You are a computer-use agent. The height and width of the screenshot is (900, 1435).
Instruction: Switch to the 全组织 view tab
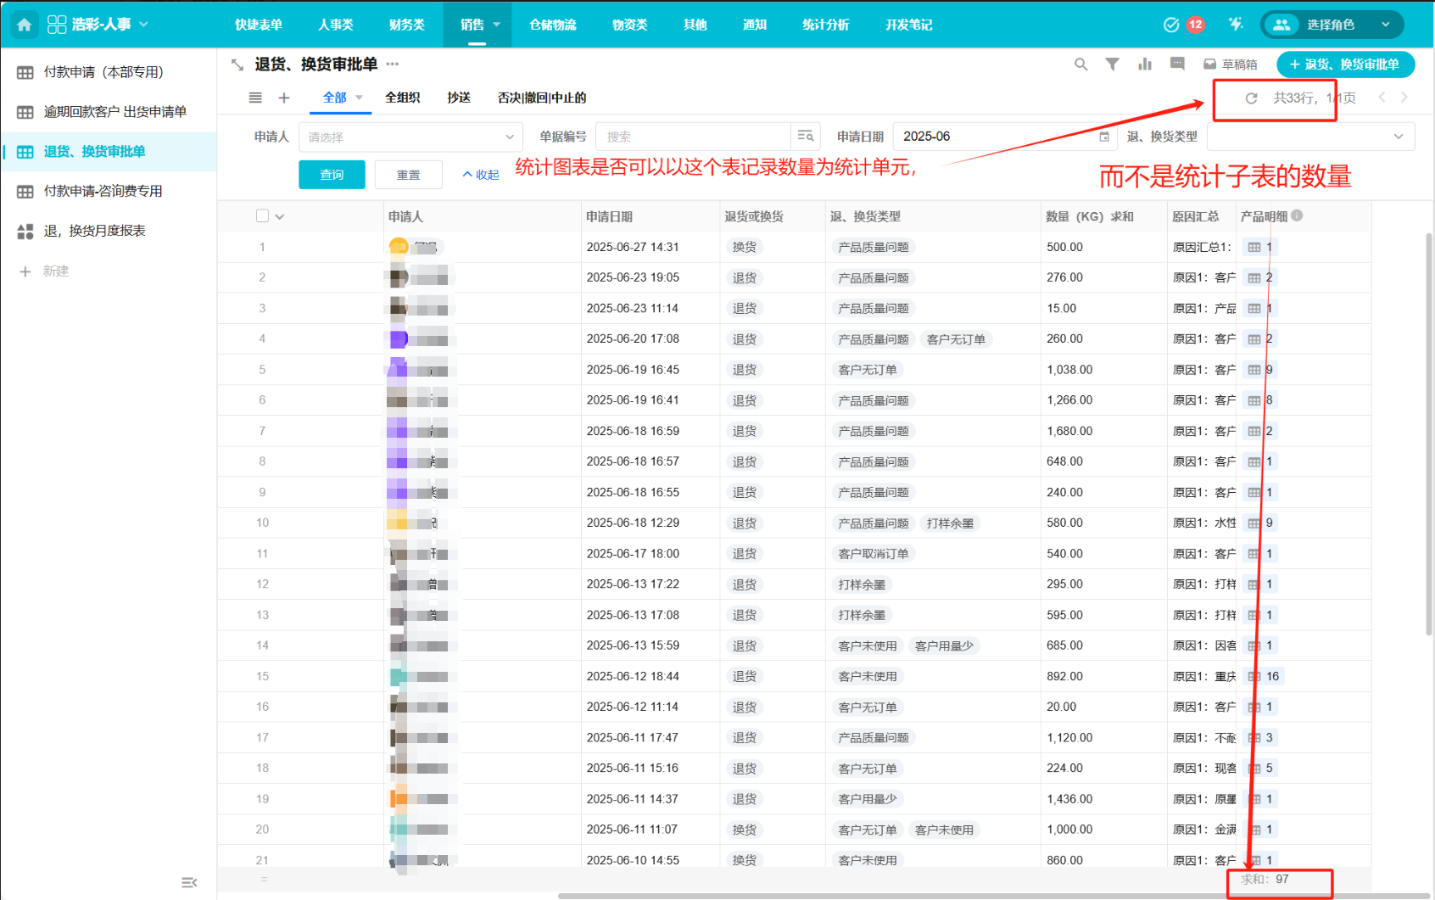402,98
